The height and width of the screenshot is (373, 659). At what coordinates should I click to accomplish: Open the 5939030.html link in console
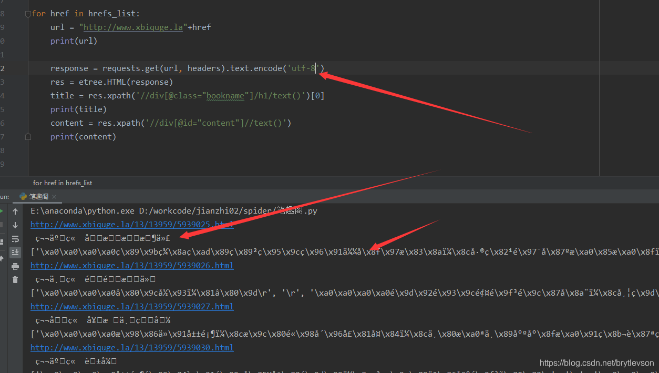coord(132,348)
